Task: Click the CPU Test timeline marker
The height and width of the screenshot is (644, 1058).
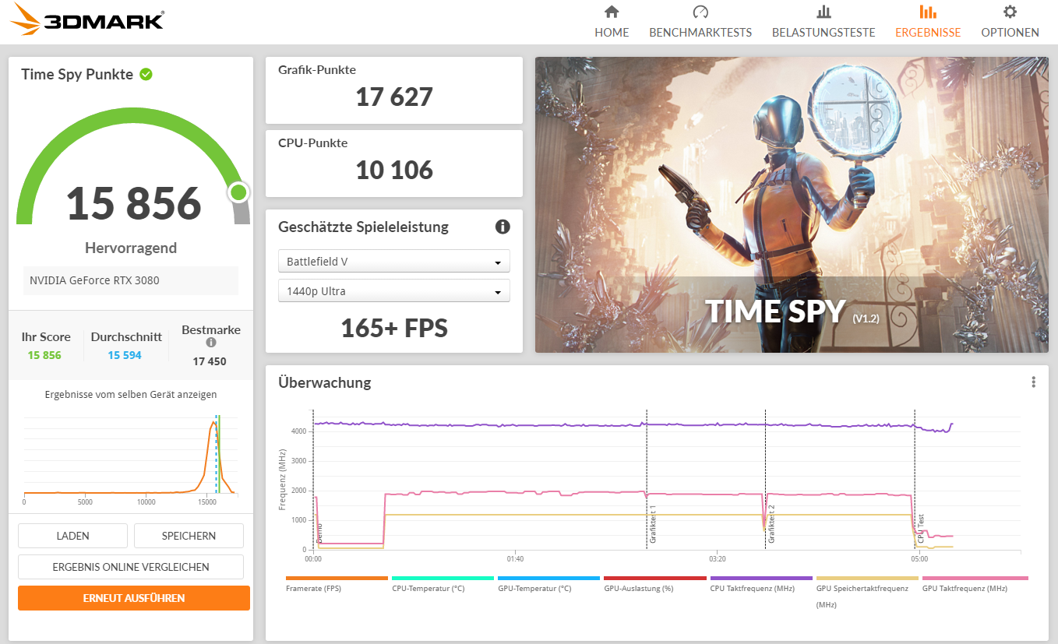Action: pyautogui.click(x=920, y=528)
